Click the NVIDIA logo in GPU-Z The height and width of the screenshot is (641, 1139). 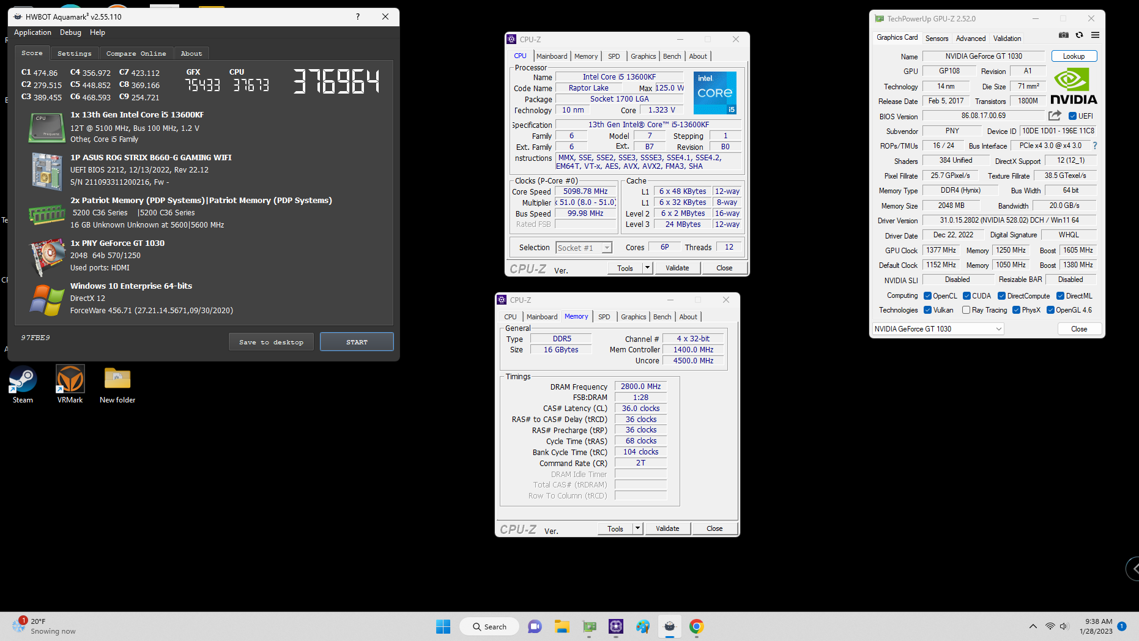[x=1074, y=86]
